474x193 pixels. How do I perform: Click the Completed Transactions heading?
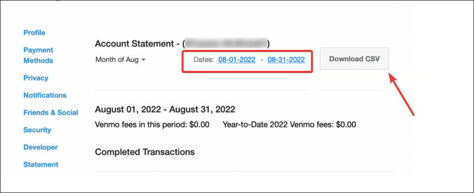coord(145,152)
